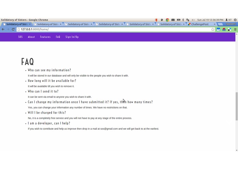Close the ChallengePost tab
The height and width of the screenshot is (169, 238).
click(214, 24)
